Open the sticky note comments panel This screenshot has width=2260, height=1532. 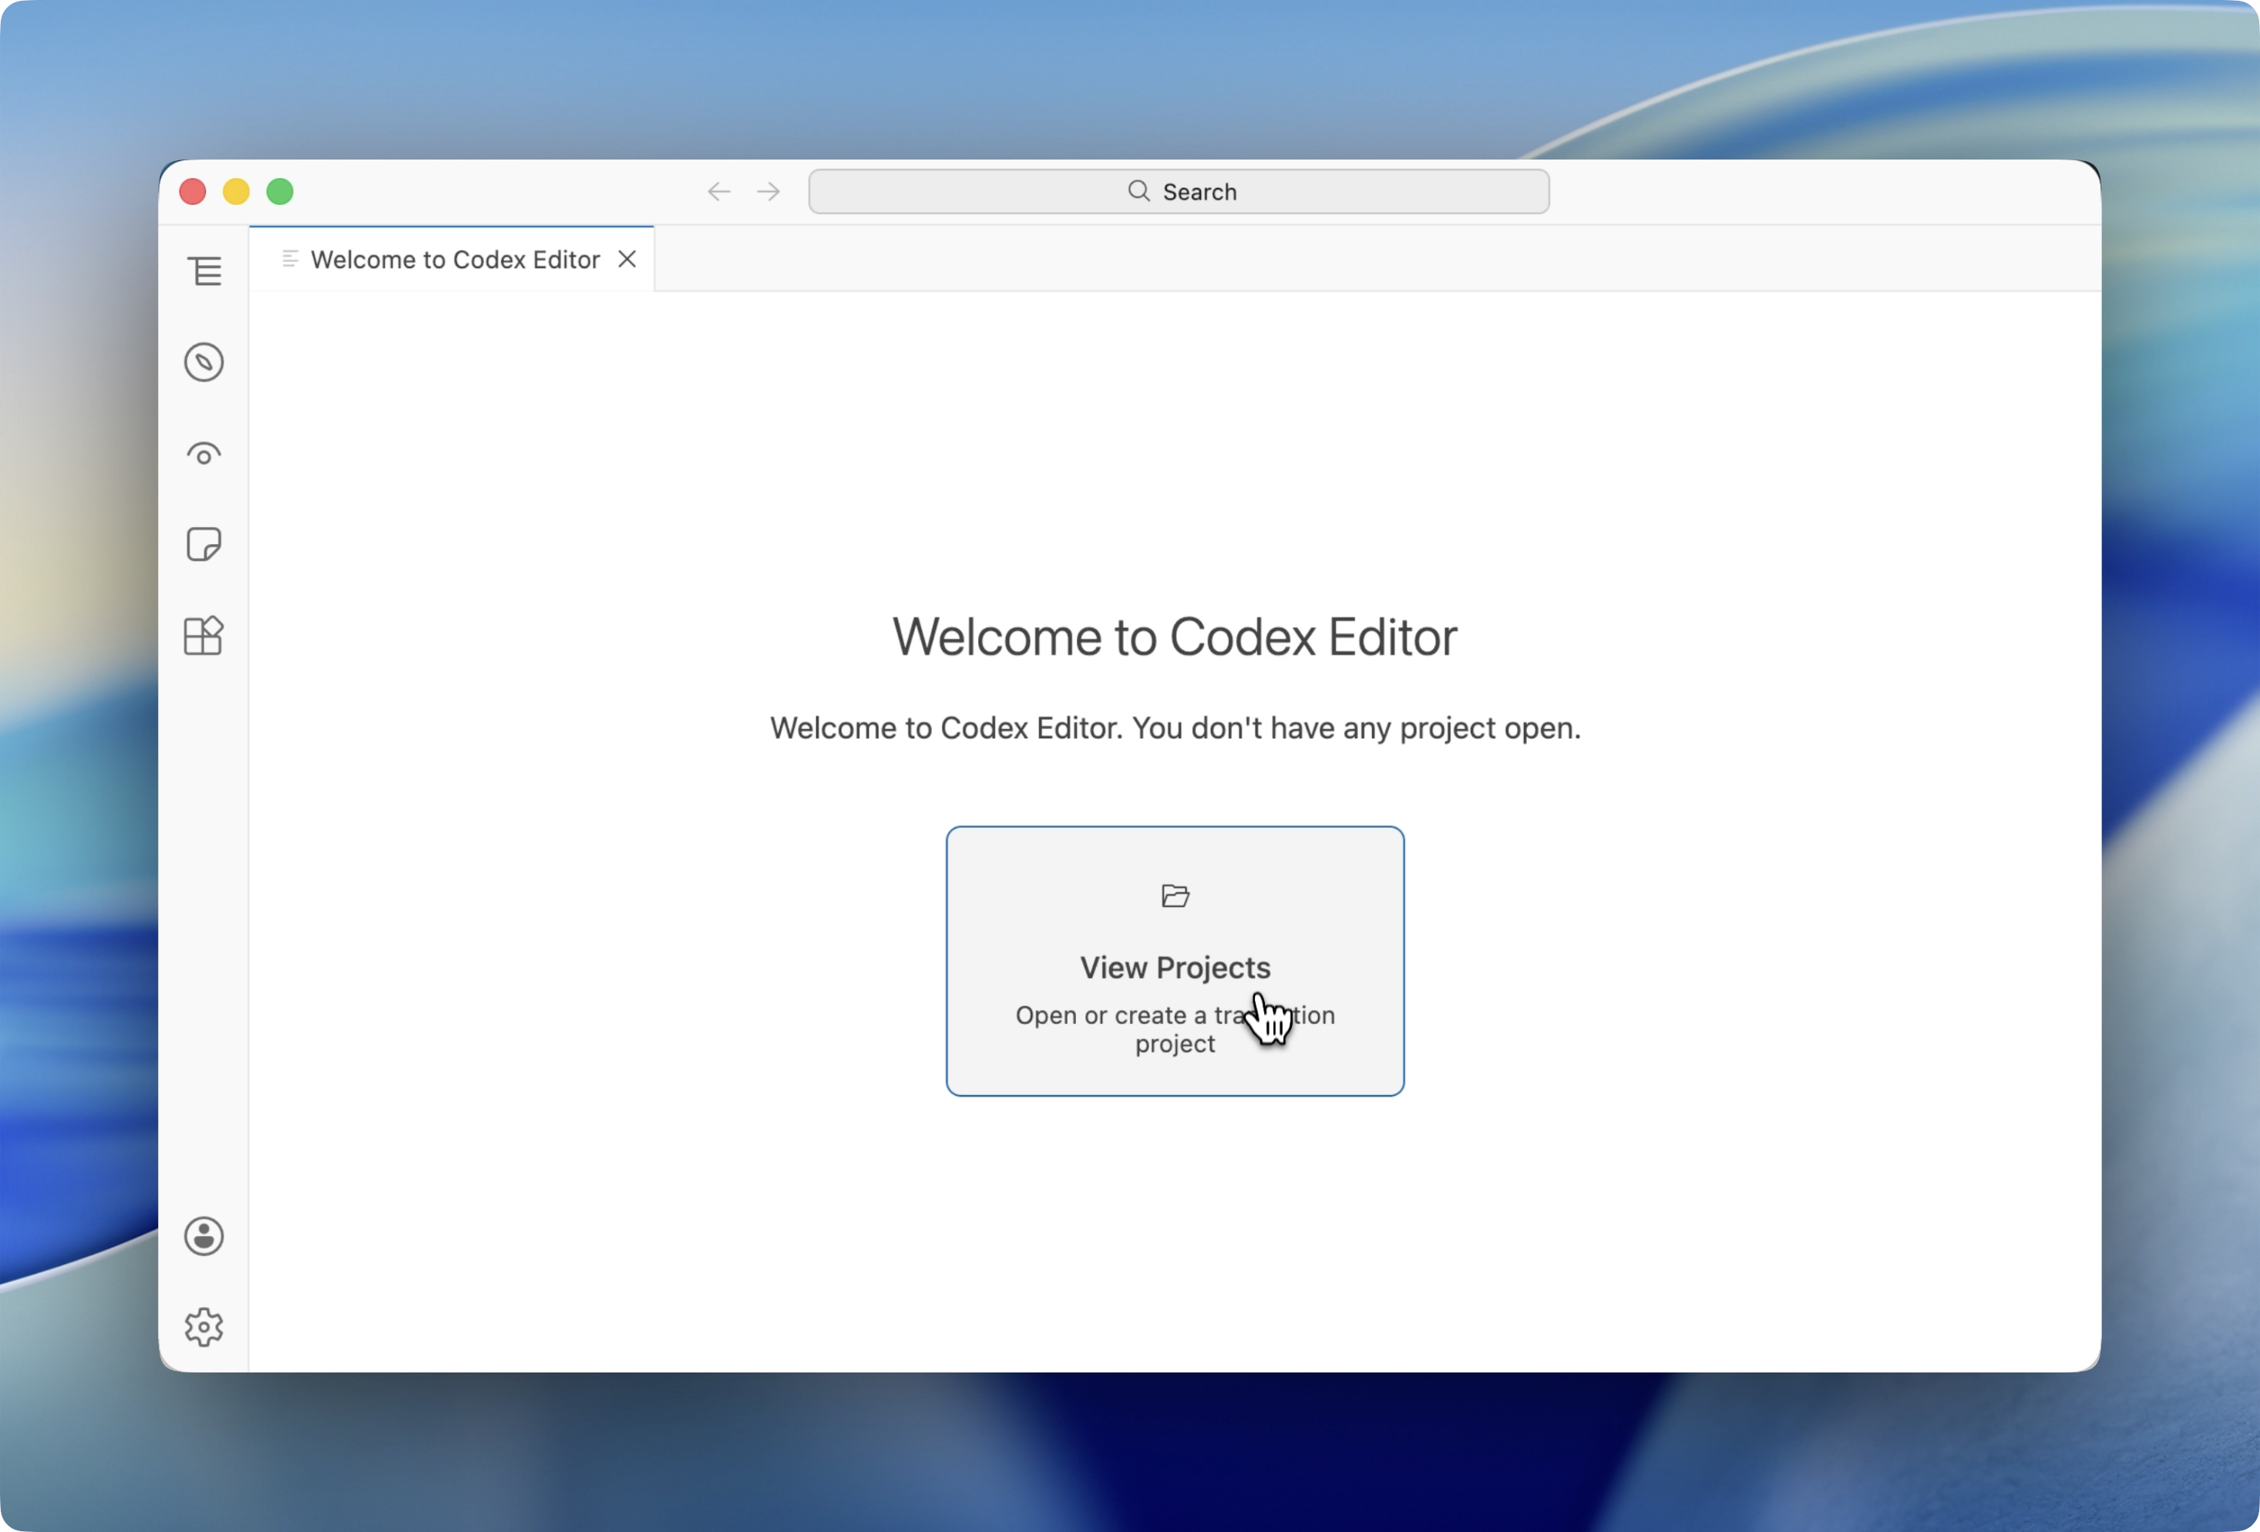(x=204, y=544)
